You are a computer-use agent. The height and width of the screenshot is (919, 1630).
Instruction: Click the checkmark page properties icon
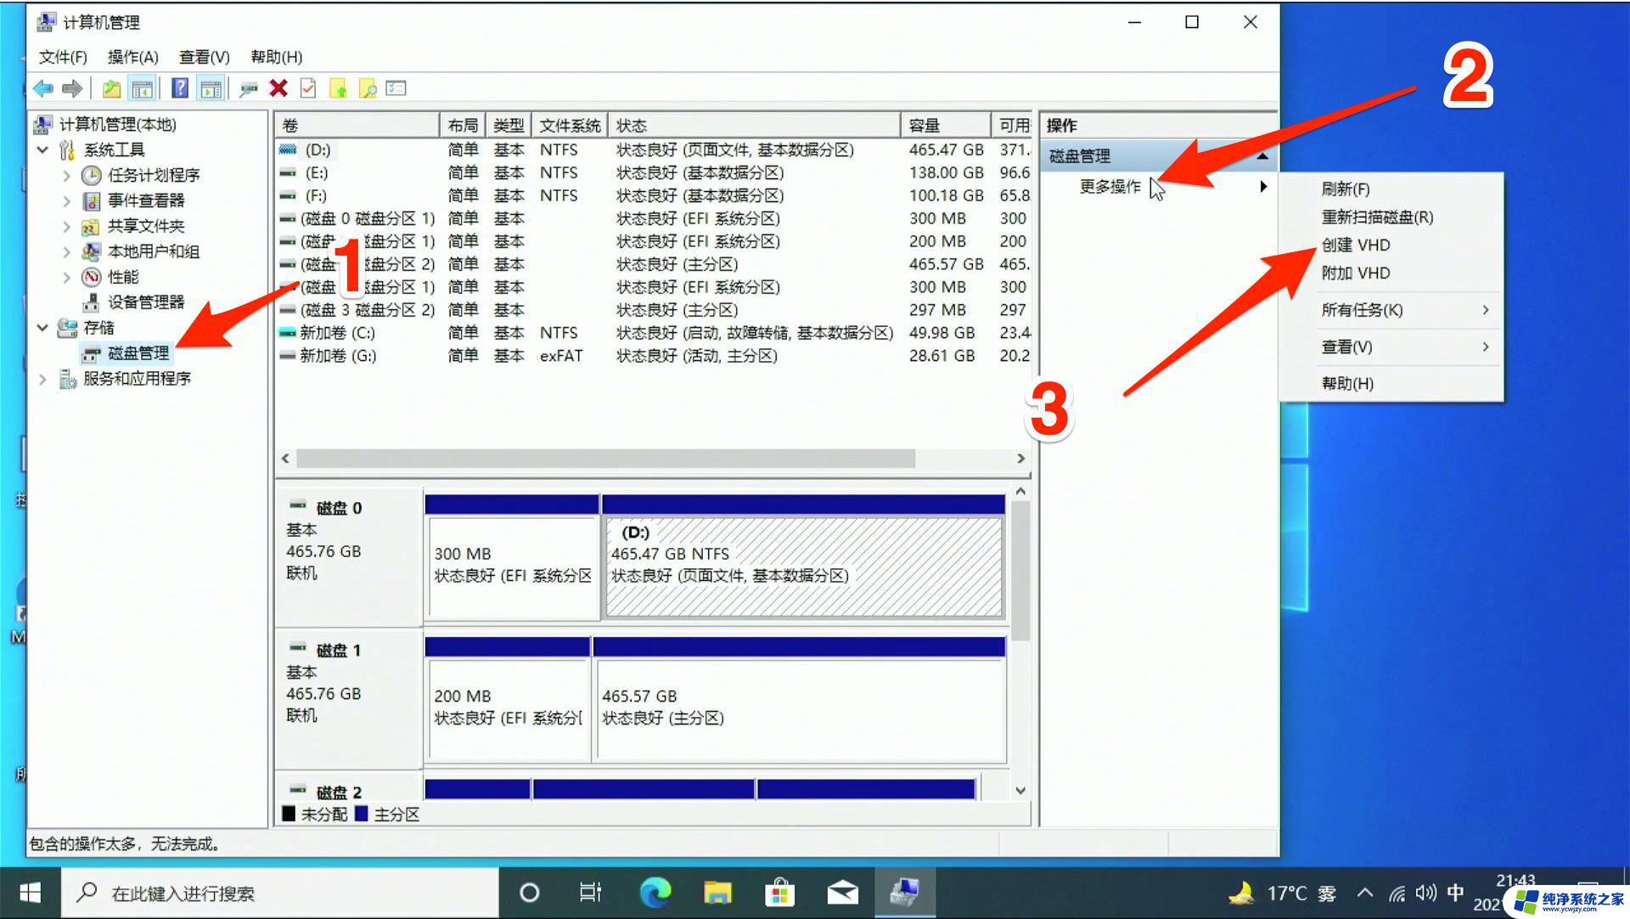pos(308,88)
